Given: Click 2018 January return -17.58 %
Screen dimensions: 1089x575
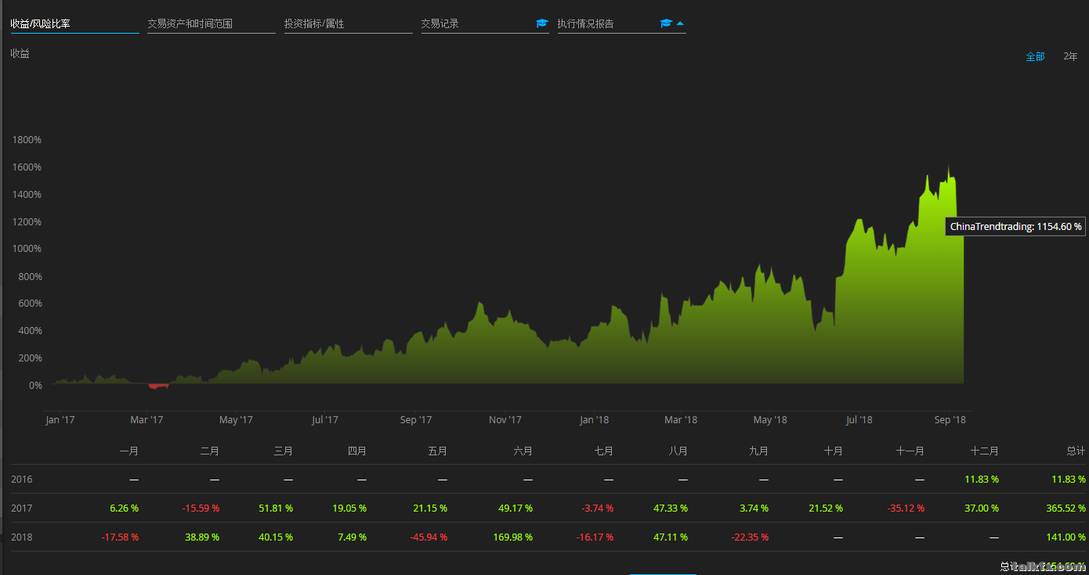Looking at the screenshot, I should click(x=120, y=537).
